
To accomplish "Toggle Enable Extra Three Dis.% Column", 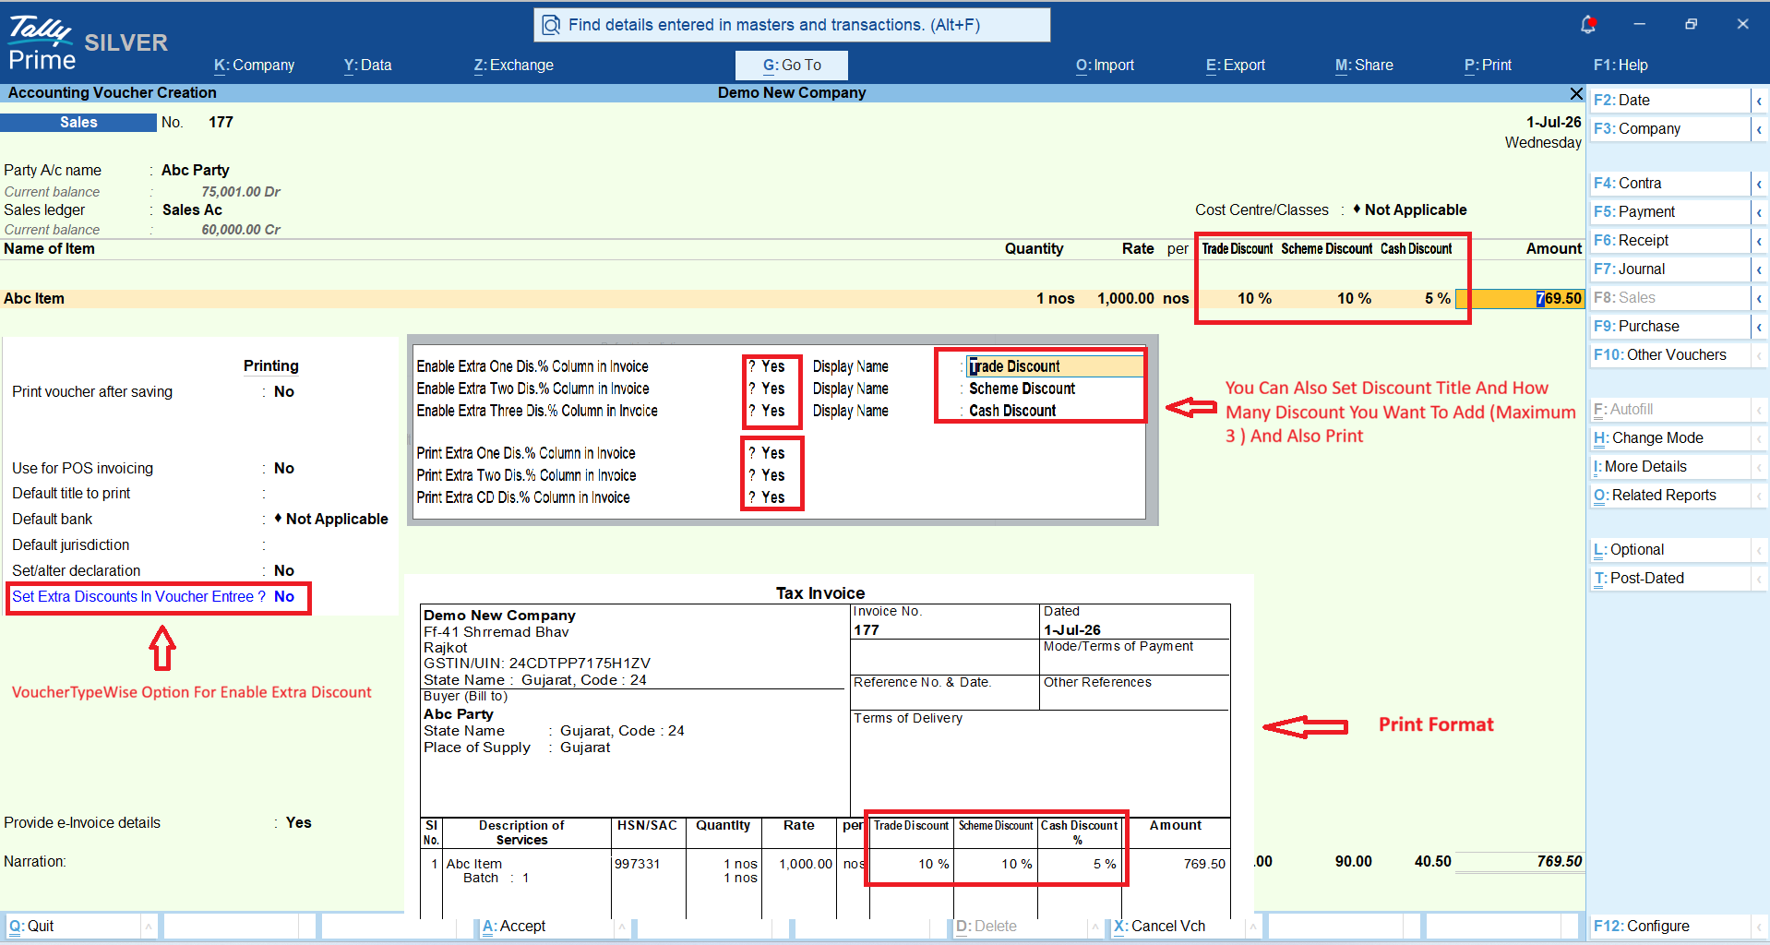I will point(773,411).
